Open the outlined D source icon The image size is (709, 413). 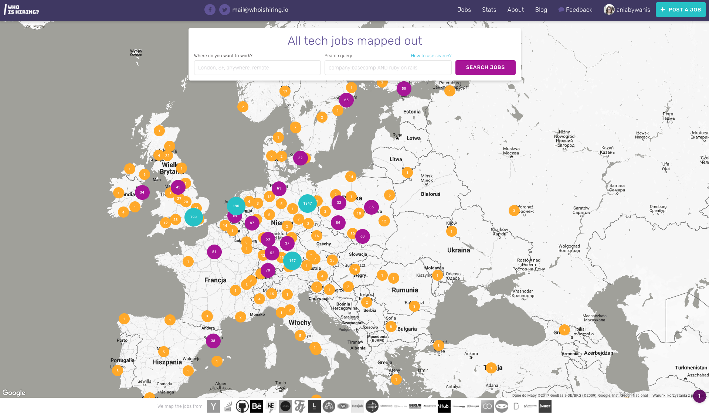click(516, 406)
